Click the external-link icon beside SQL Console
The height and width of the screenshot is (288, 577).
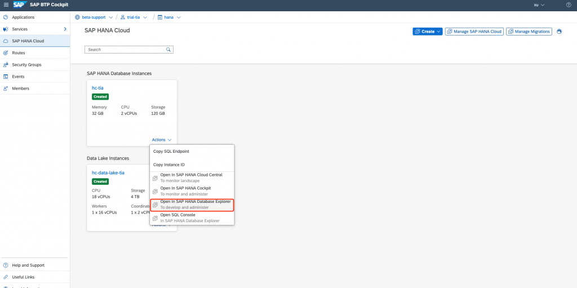(x=155, y=218)
